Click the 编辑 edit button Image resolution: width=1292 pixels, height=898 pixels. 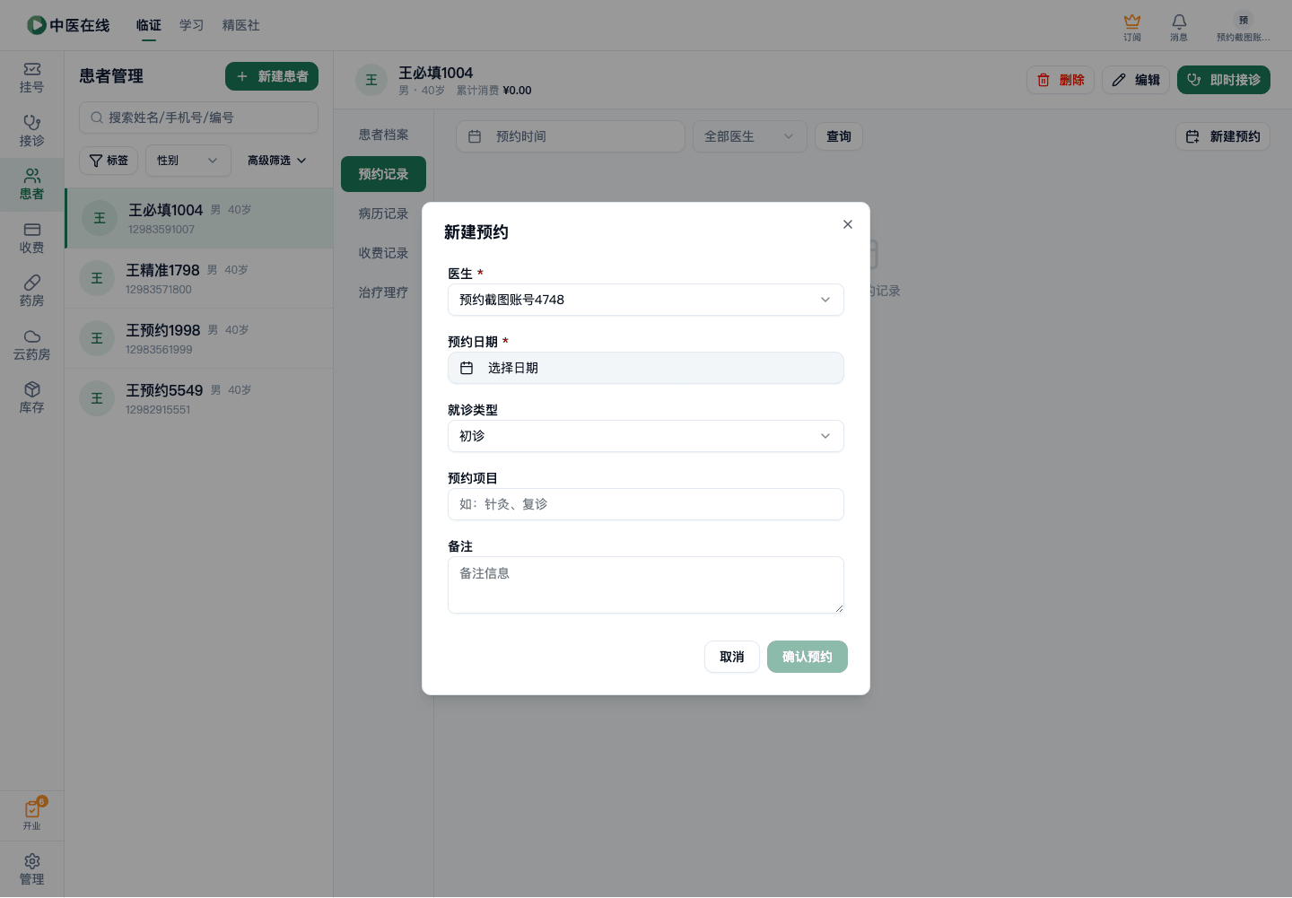(1136, 80)
